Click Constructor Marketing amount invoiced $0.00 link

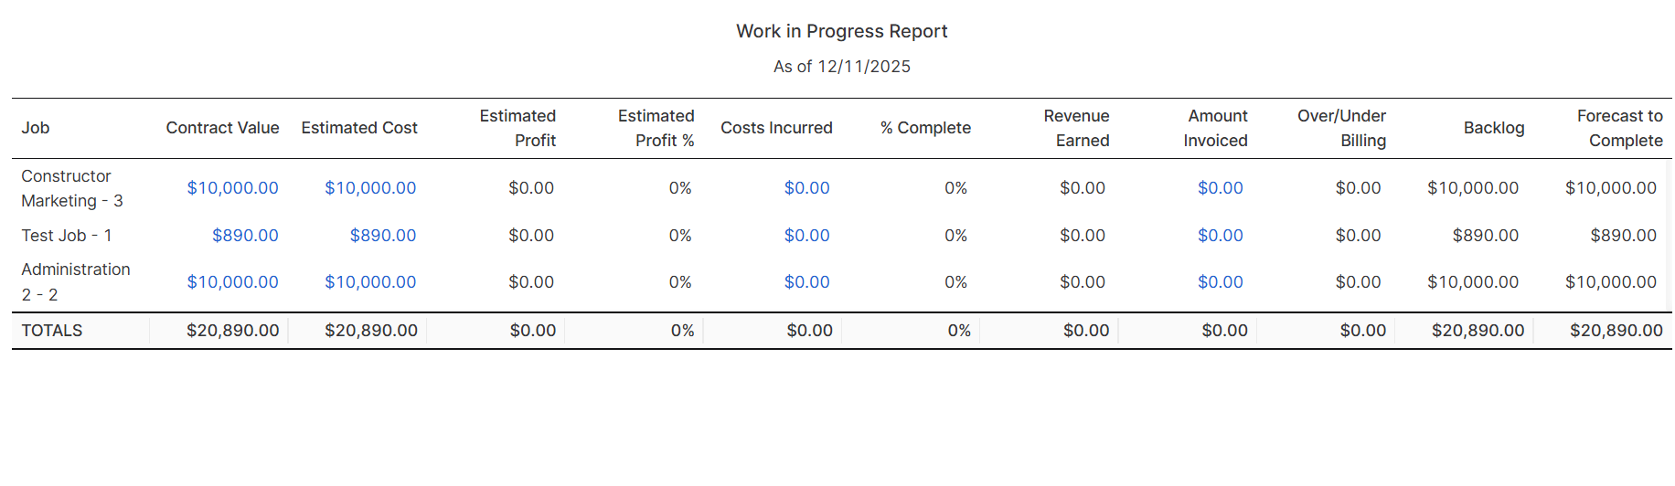[x=1220, y=188]
